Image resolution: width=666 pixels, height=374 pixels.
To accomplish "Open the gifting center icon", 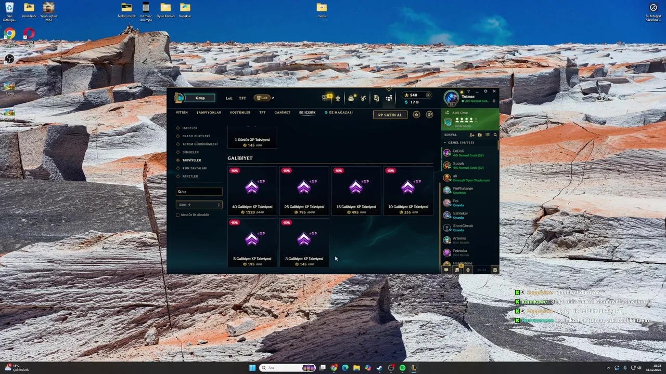I will pos(416,115).
